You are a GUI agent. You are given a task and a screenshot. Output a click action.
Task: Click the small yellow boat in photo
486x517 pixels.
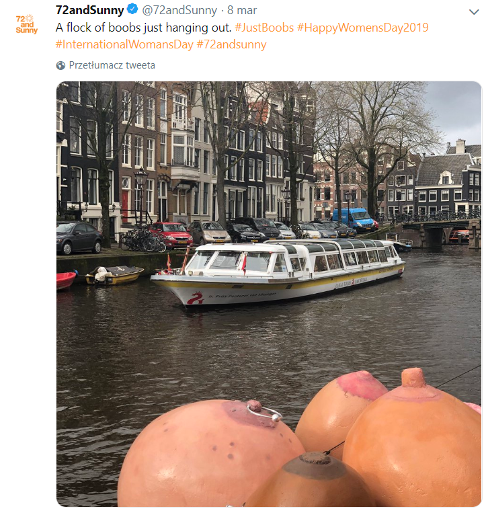click(114, 274)
